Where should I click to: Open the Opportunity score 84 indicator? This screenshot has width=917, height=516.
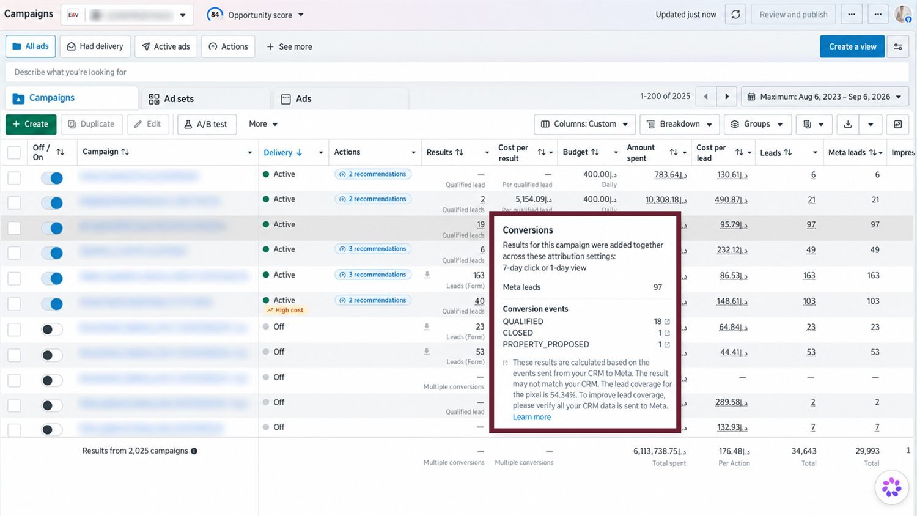pyautogui.click(x=215, y=15)
